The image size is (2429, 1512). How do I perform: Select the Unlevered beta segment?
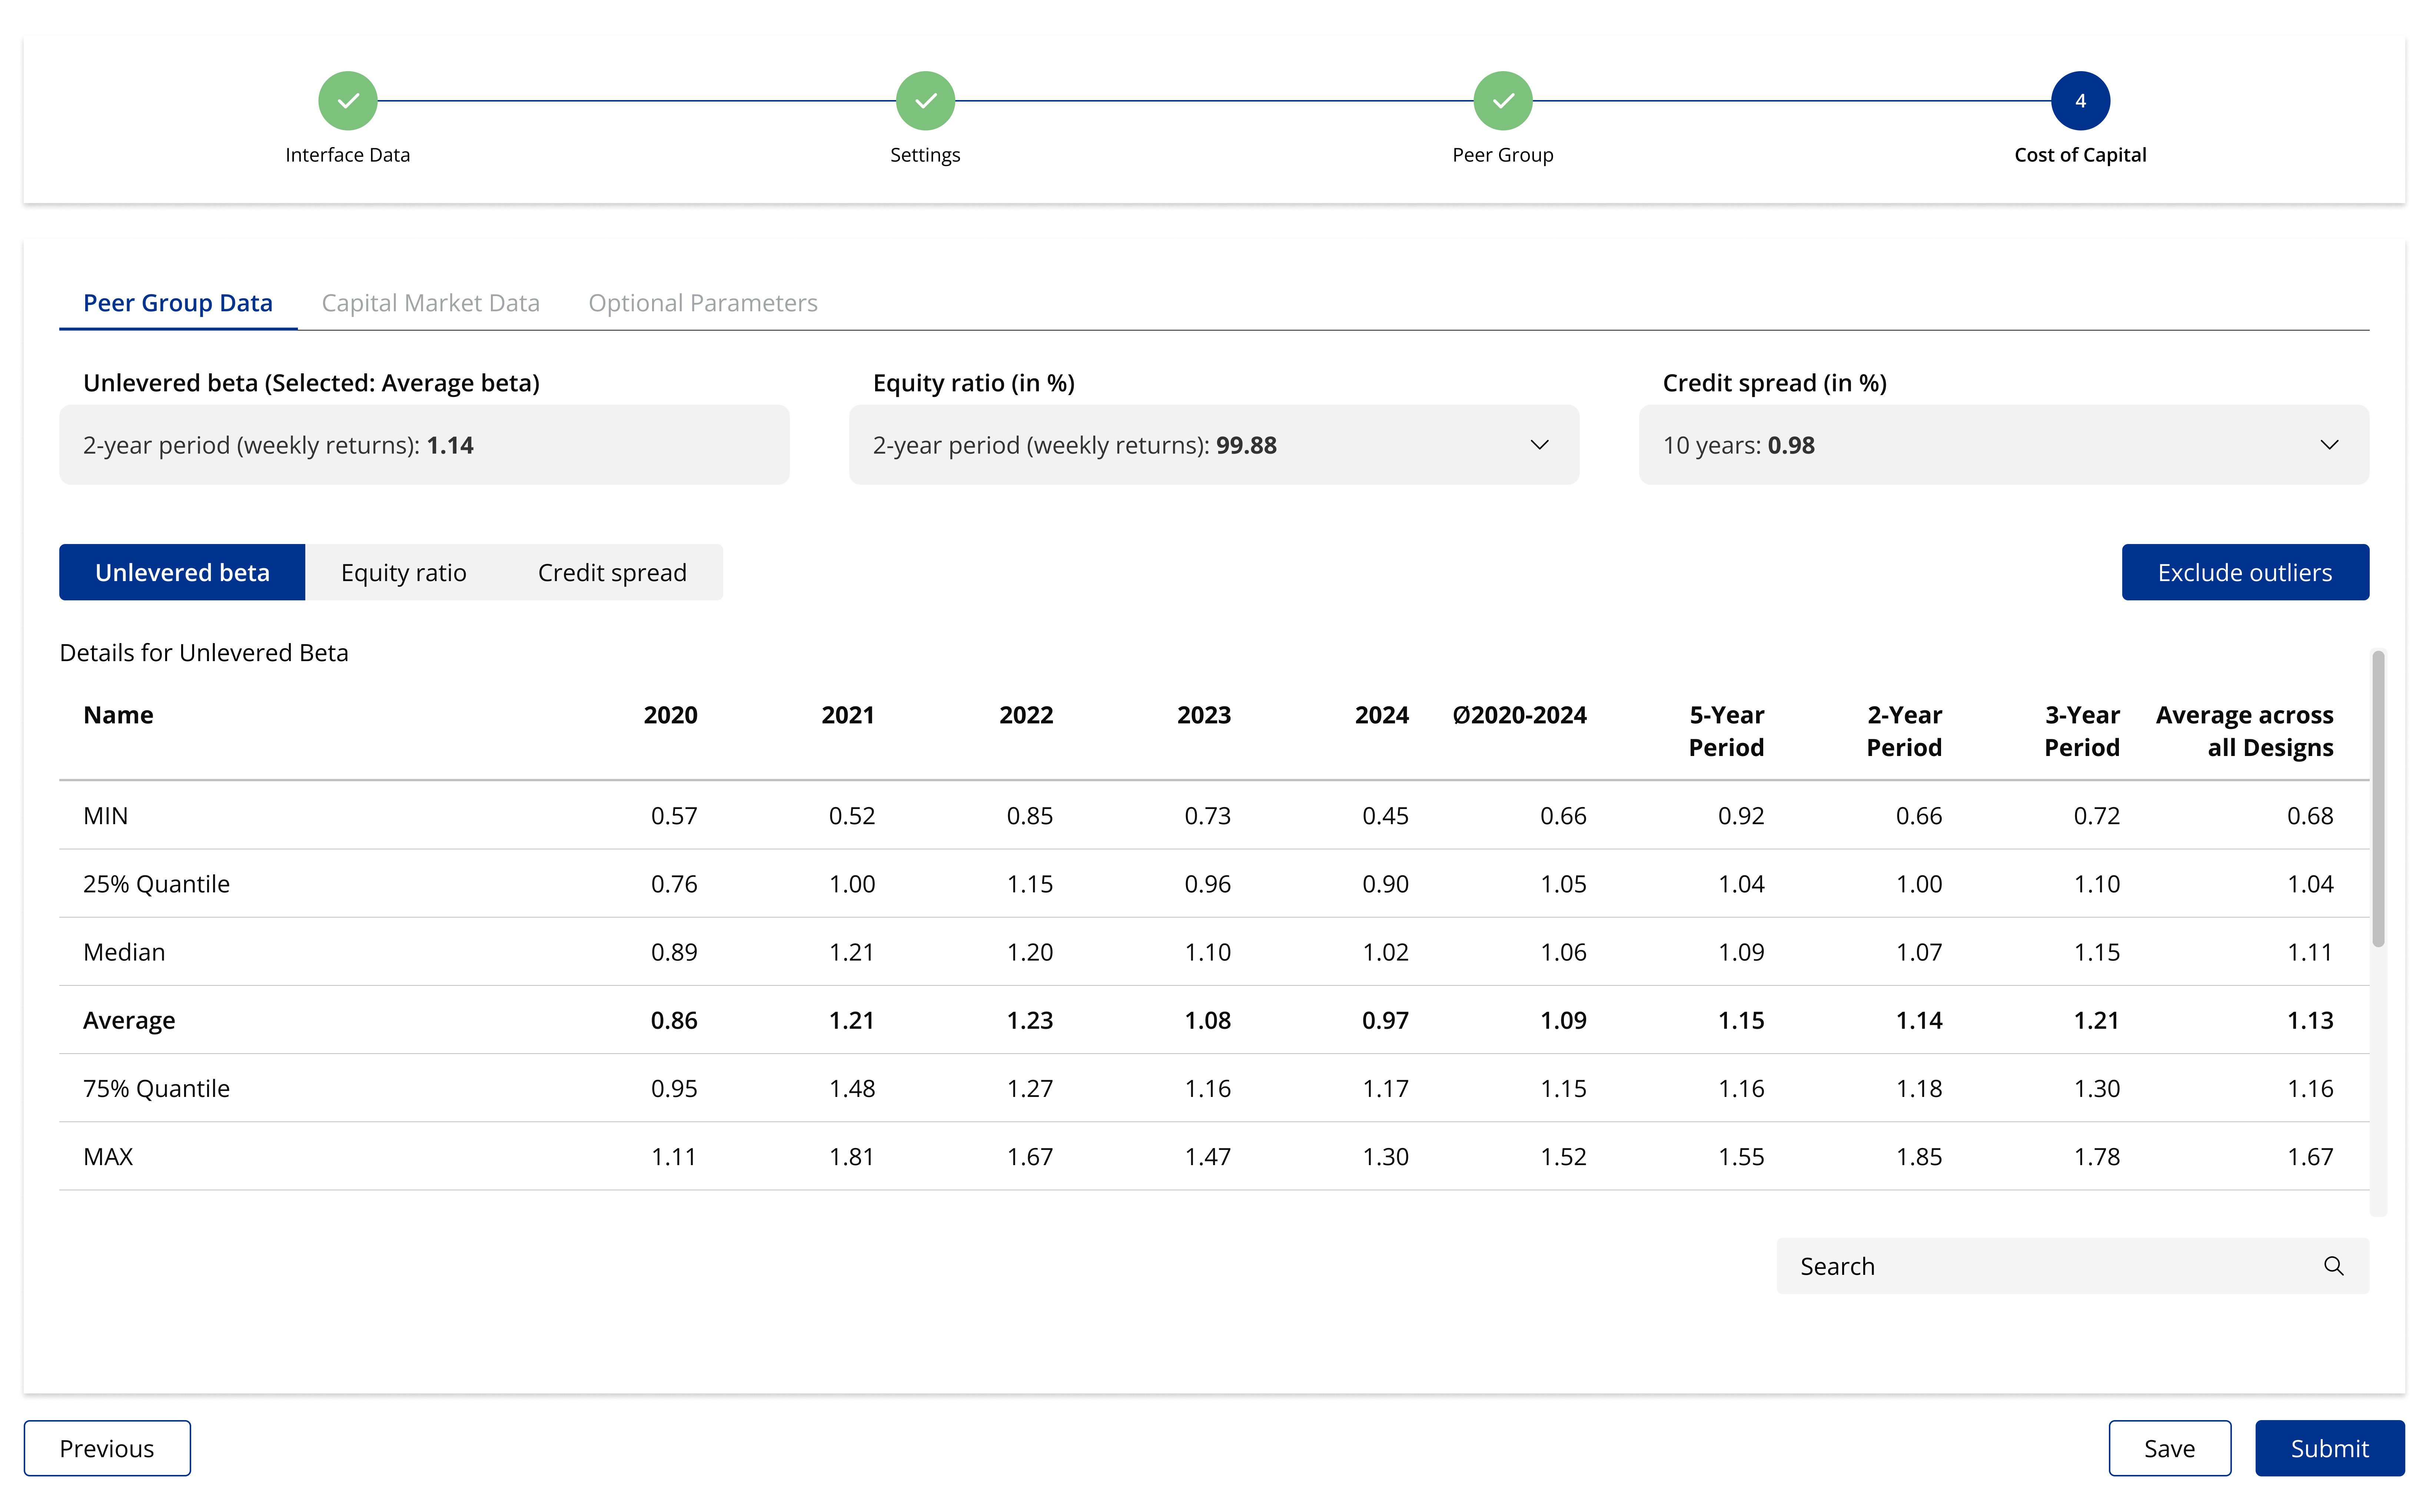[x=182, y=572]
